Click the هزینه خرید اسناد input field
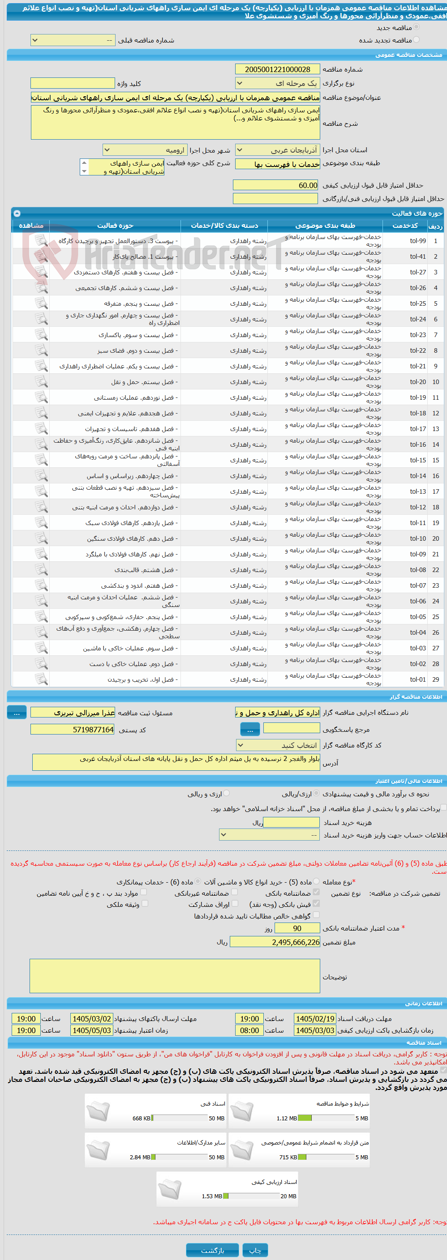Viewport: 447px width, 1260px height. [x=291, y=822]
